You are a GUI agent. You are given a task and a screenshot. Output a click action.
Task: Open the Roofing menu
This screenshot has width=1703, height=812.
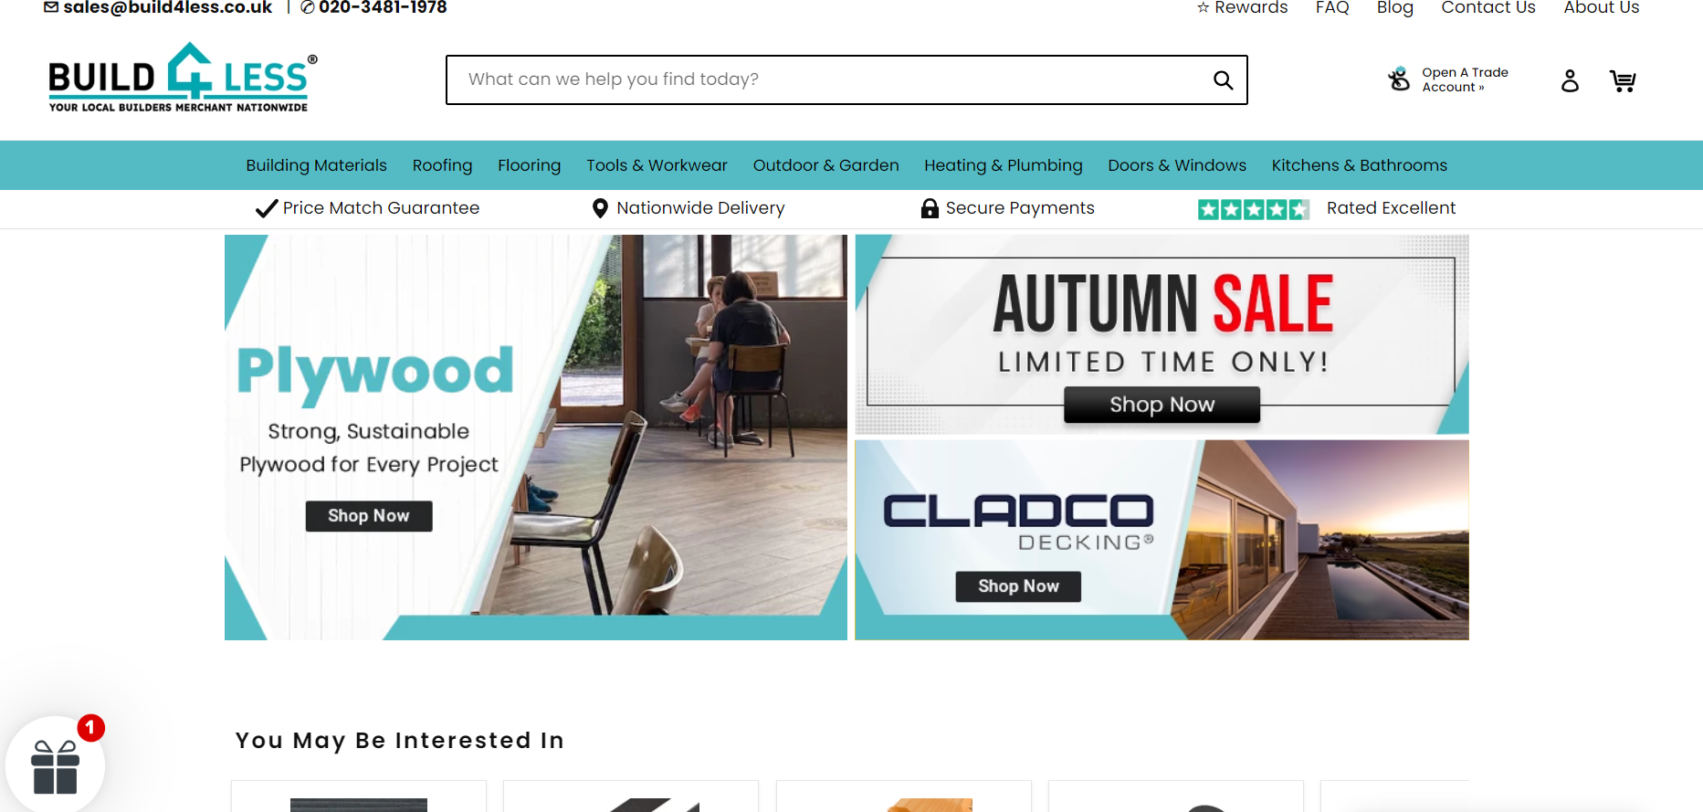pos(442,165)
